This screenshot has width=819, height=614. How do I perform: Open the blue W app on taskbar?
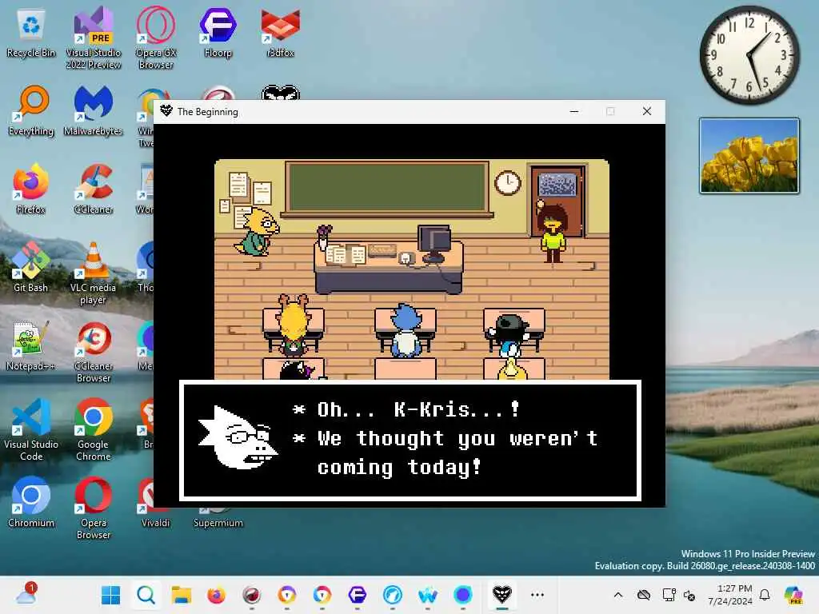click(428, 595)
